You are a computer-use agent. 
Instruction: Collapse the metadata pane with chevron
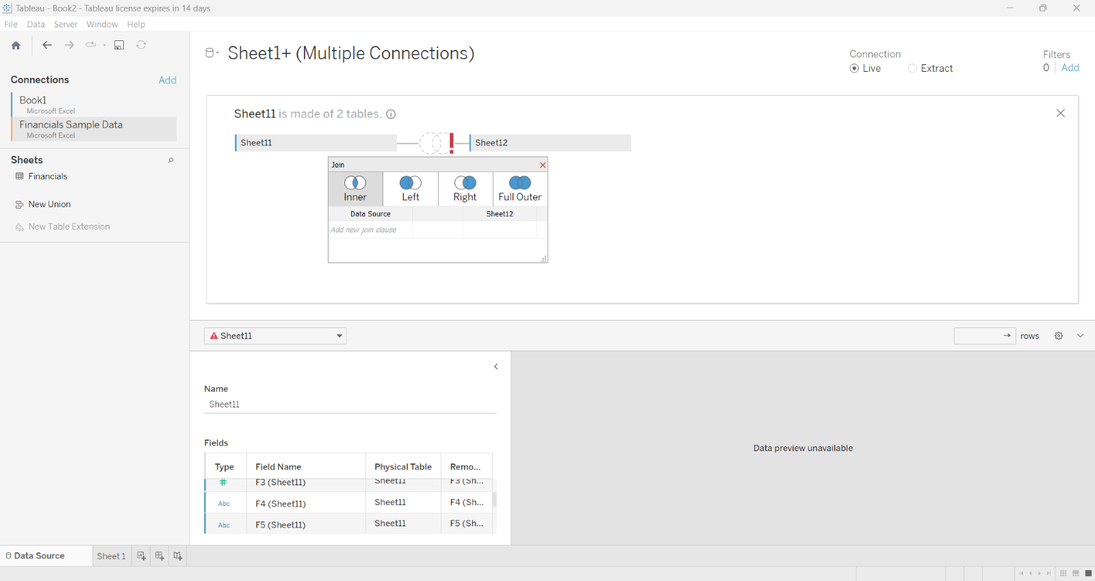[496, 367]
